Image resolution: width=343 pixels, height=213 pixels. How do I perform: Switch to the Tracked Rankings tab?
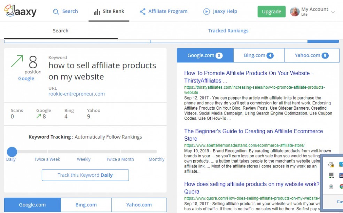click(x=228, y=31)
